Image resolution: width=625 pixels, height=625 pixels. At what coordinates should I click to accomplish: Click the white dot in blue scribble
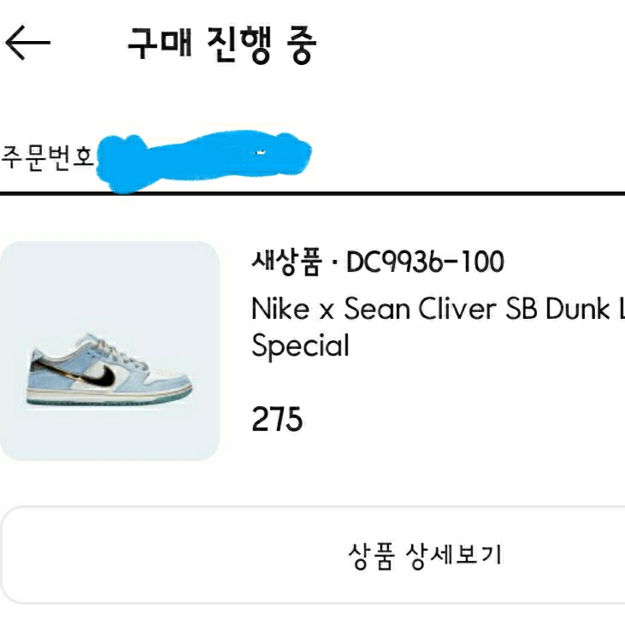coord(262,153)
